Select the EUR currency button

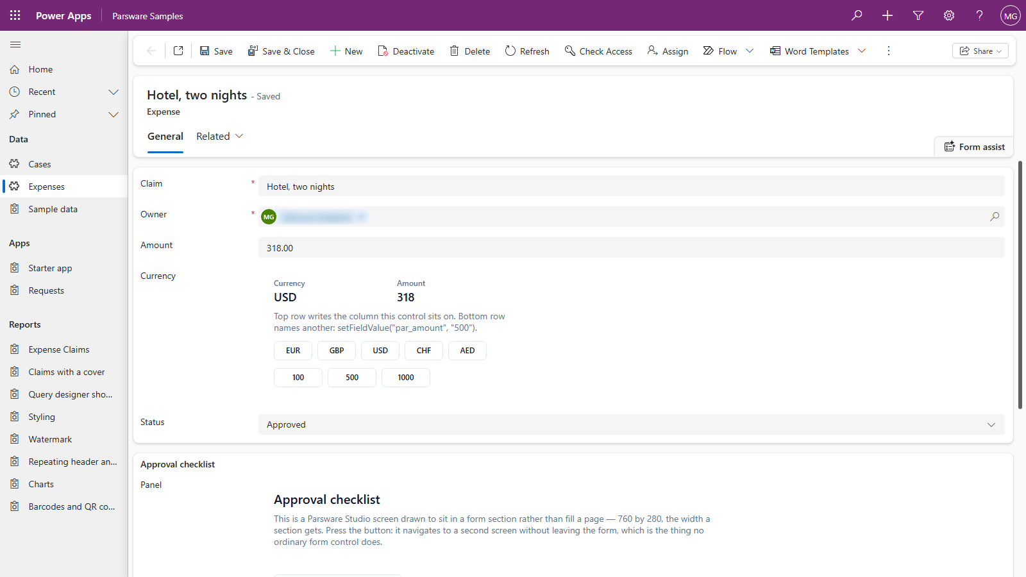(x=293, y=351)
